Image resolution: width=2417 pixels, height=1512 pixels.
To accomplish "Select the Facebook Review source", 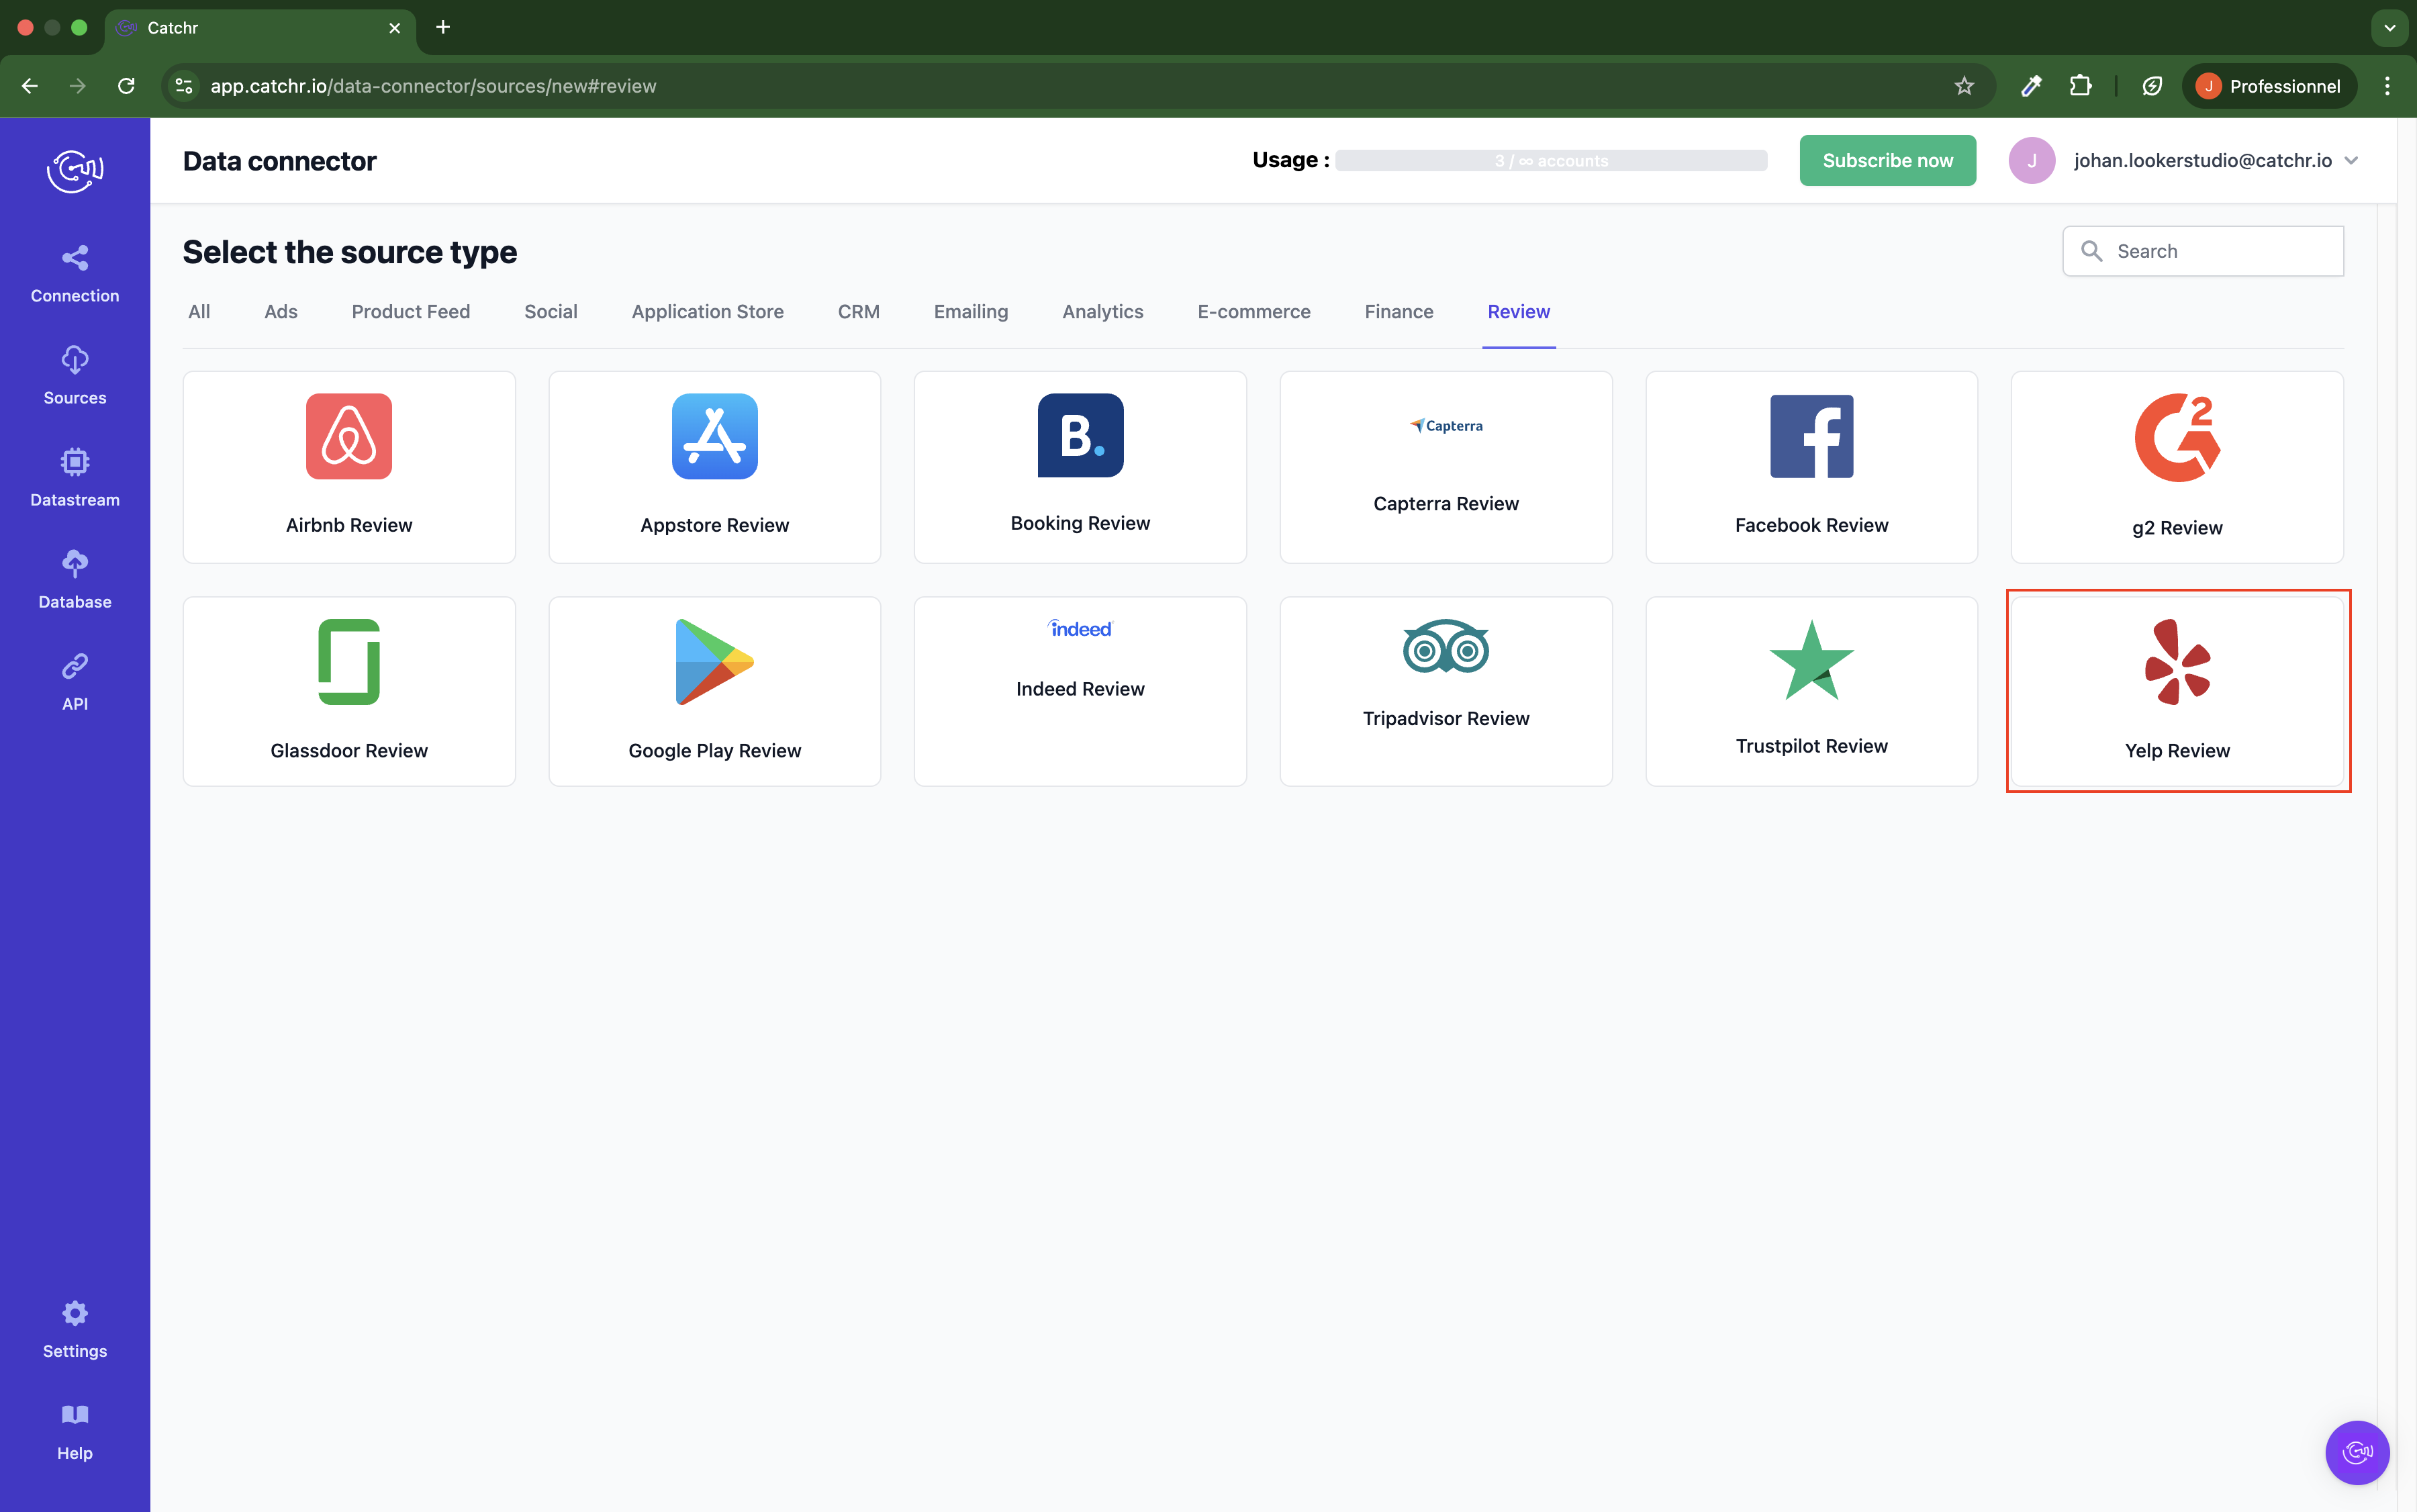I will coord(1811,467).
